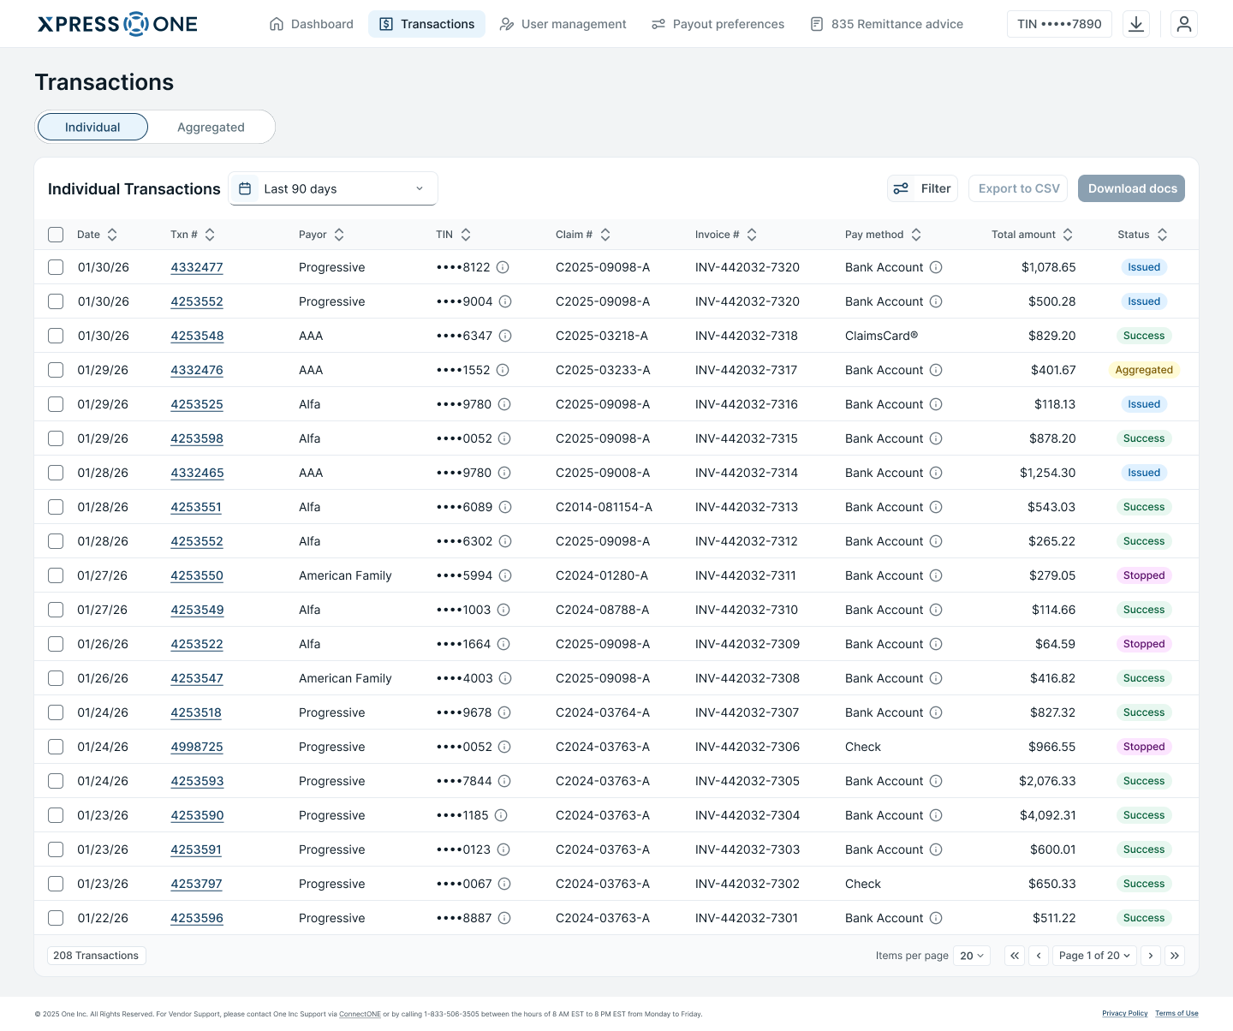The height and width of the screenshot is (1031, 1233).
Task: Open the Terms of Use link
Action: pyautogui.click(x=1176, y=1013)
